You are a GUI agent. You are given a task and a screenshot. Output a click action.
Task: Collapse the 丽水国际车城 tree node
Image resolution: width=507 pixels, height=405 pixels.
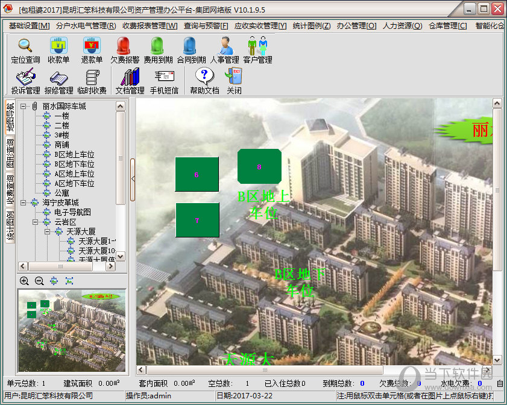pyautogui.click(x=24, y=107)
